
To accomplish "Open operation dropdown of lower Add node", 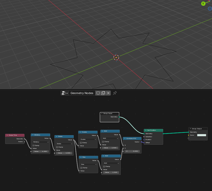I will [111, 163].
